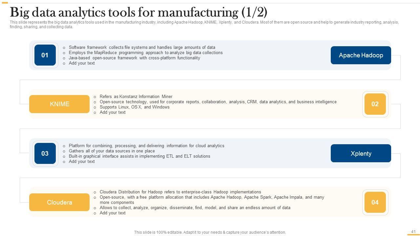Select the blue 03 number badge
This screenshot has height=236, width=420.
pos(45,153)
